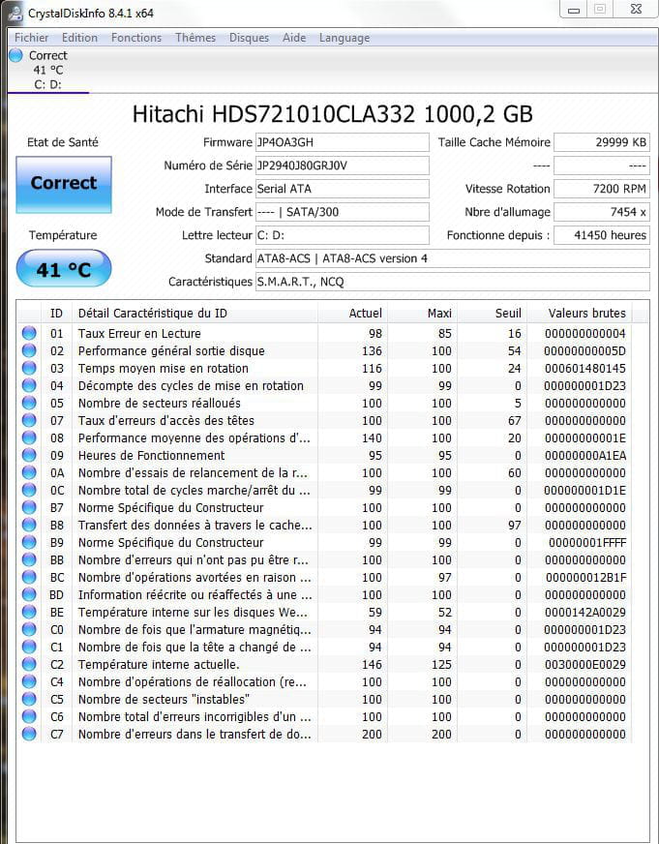Click status orb for ID C6 row
Image resolution: width=659 pixels, height=844 pixels.
click(29, 716)
